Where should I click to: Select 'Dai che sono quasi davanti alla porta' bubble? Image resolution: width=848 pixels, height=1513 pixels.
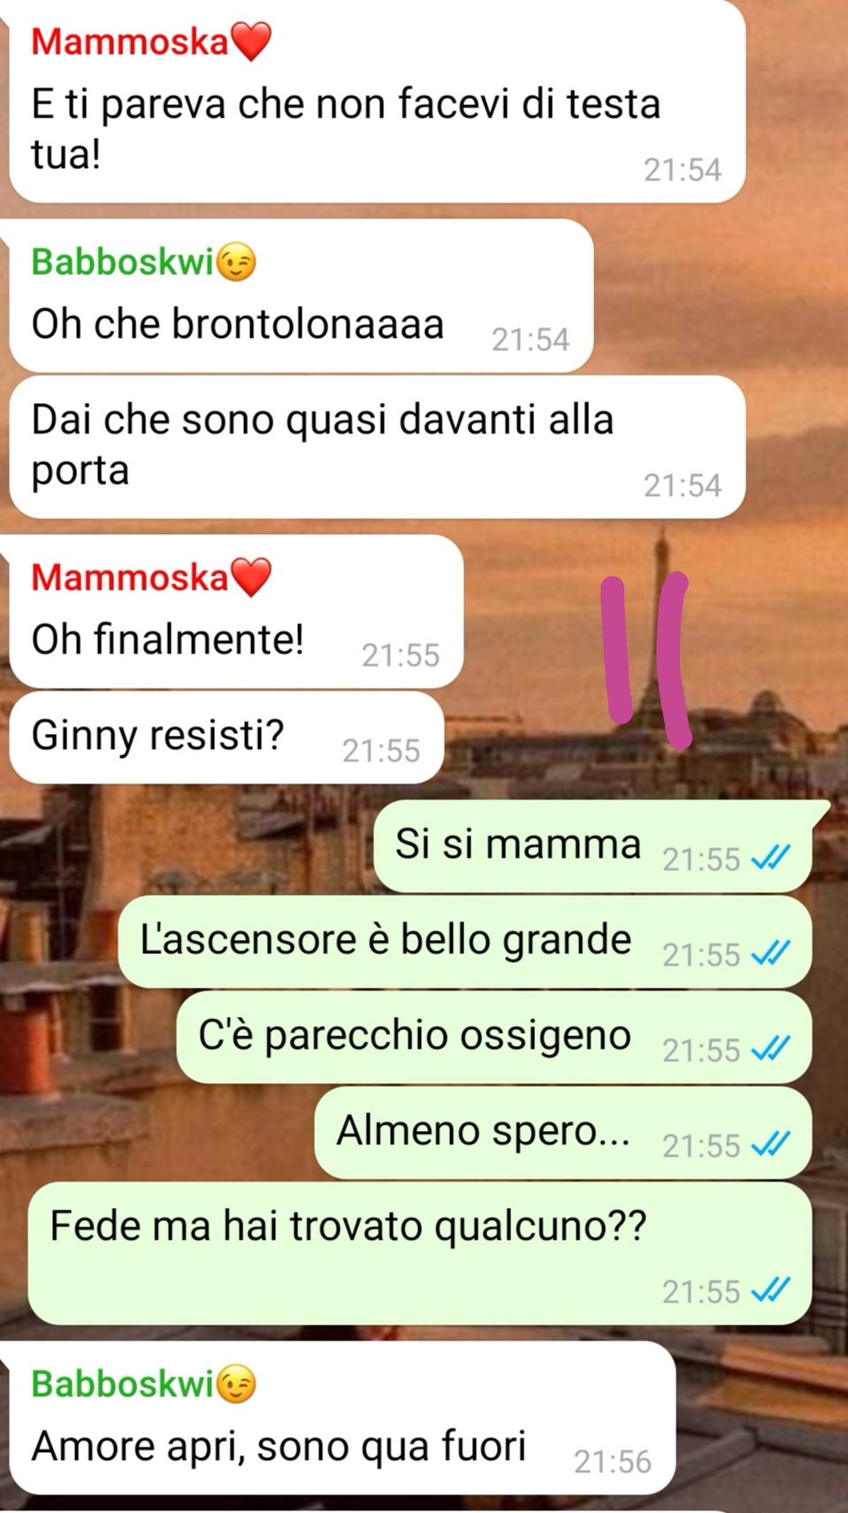[377, 447]
